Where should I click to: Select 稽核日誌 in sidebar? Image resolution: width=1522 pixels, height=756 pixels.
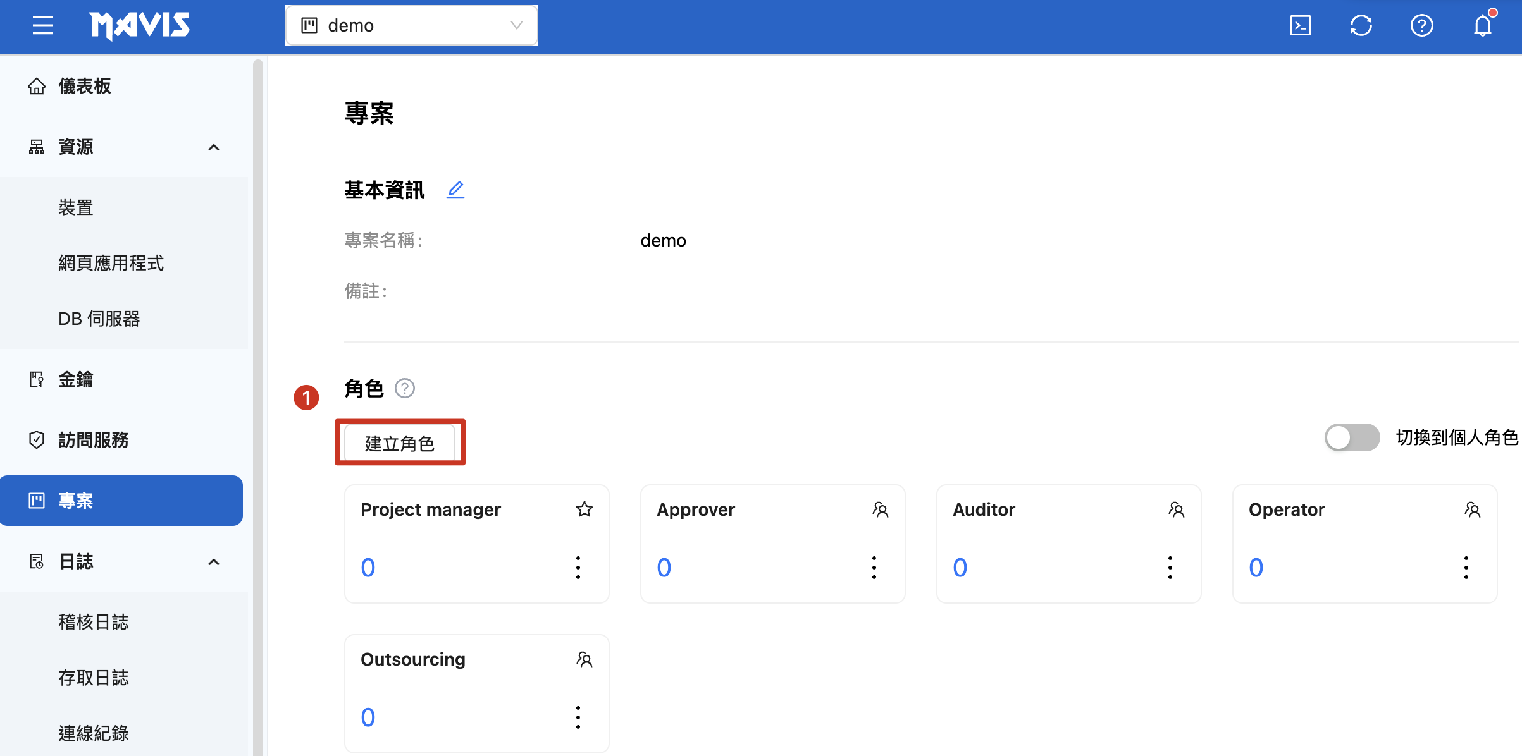pyautogui.click(x=93, y=622)
